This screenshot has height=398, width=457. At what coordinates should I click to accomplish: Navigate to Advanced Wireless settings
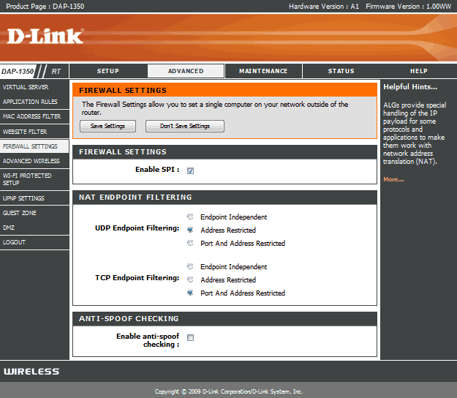[x=31, y=161]
